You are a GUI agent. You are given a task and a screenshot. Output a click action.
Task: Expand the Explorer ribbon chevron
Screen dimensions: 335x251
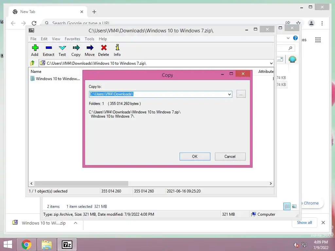tap(288, 38)
